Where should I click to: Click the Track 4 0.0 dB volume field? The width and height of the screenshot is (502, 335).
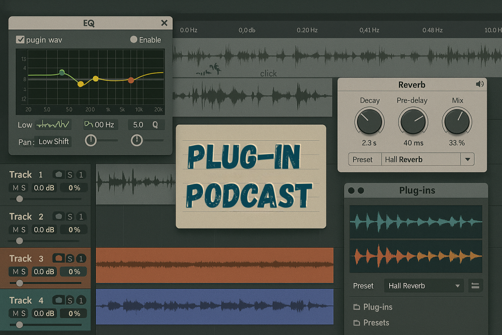(44, 313)
